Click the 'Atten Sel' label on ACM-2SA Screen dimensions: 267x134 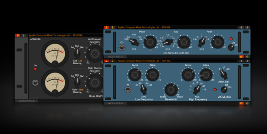[223, 82]
